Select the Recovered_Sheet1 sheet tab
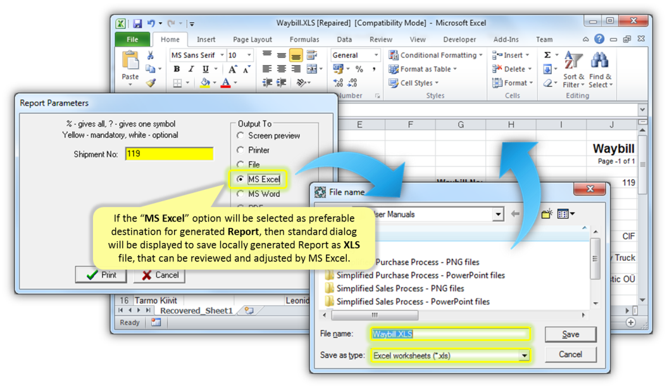The image size is (667, 388). [196, 311]
